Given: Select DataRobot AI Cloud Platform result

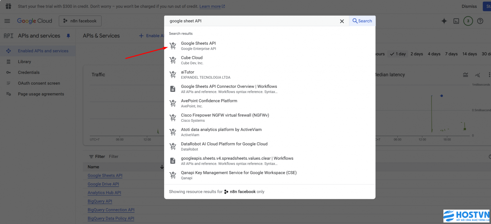Looking at the screenshot, I should pos(270,146).
